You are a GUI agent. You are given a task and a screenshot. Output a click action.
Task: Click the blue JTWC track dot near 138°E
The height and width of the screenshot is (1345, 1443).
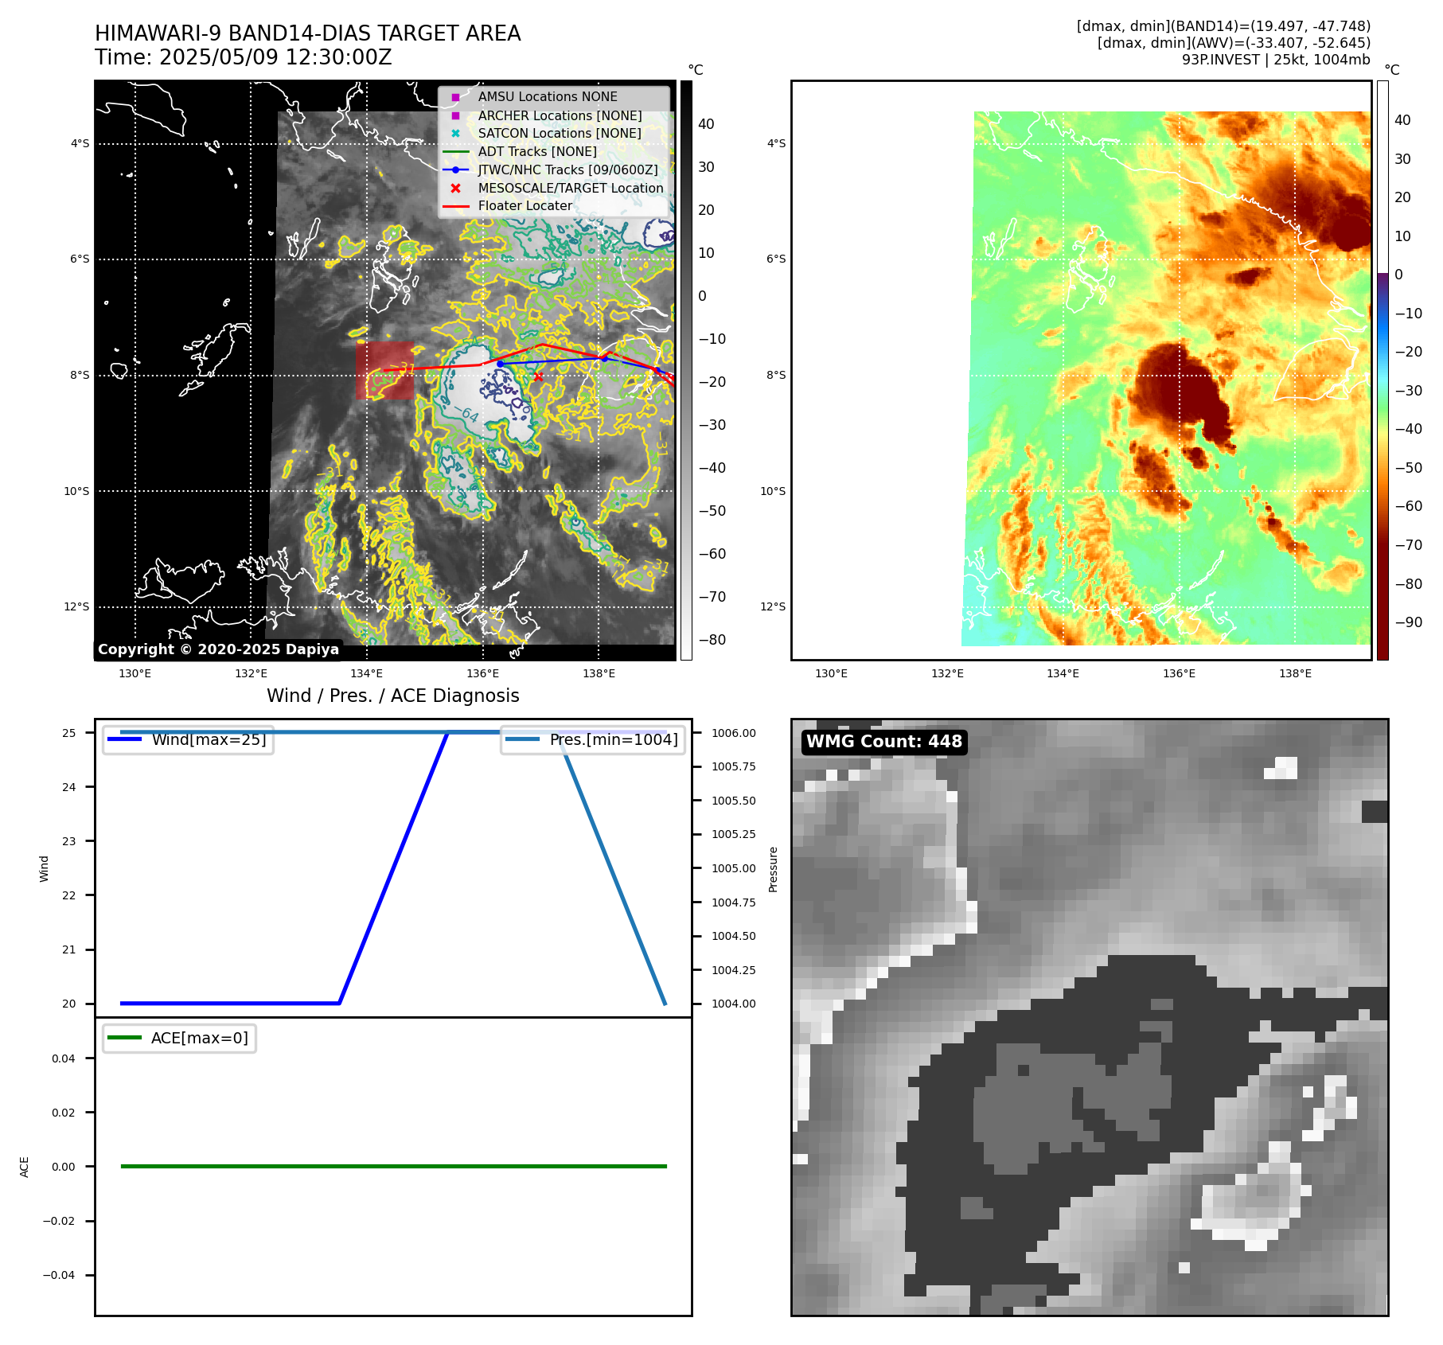coord(604,358)
